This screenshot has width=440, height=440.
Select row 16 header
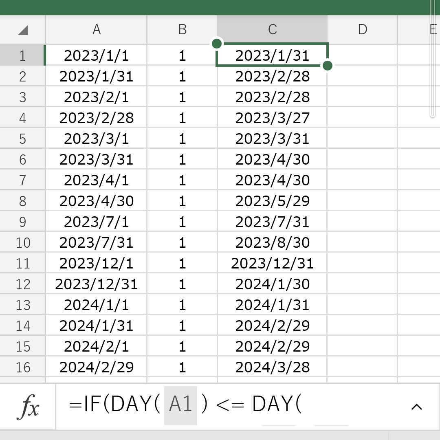tap(22, 367)
